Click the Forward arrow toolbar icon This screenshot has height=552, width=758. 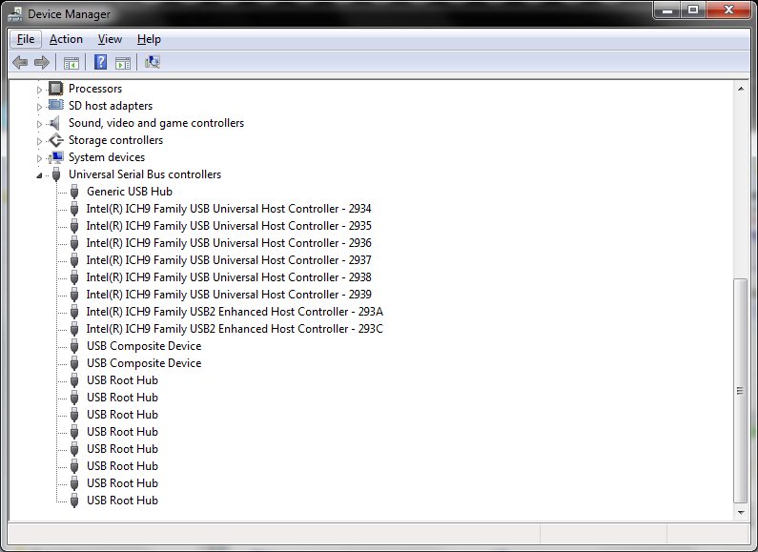[x=42, y=62]
